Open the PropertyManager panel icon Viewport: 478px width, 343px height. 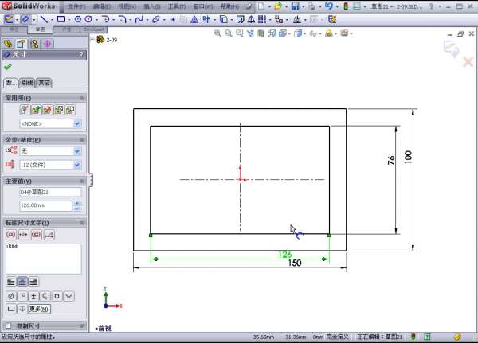(22, 44)
